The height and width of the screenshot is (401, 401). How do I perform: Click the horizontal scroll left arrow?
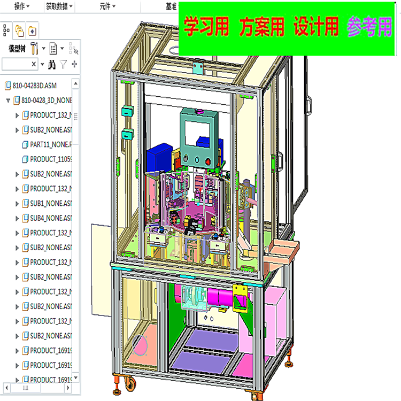[x=6, y=388]
